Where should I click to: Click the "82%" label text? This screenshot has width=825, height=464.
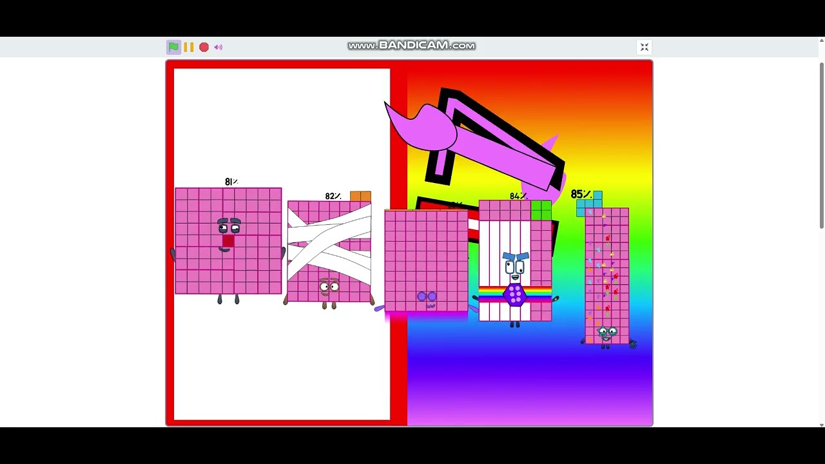(333, 196)
